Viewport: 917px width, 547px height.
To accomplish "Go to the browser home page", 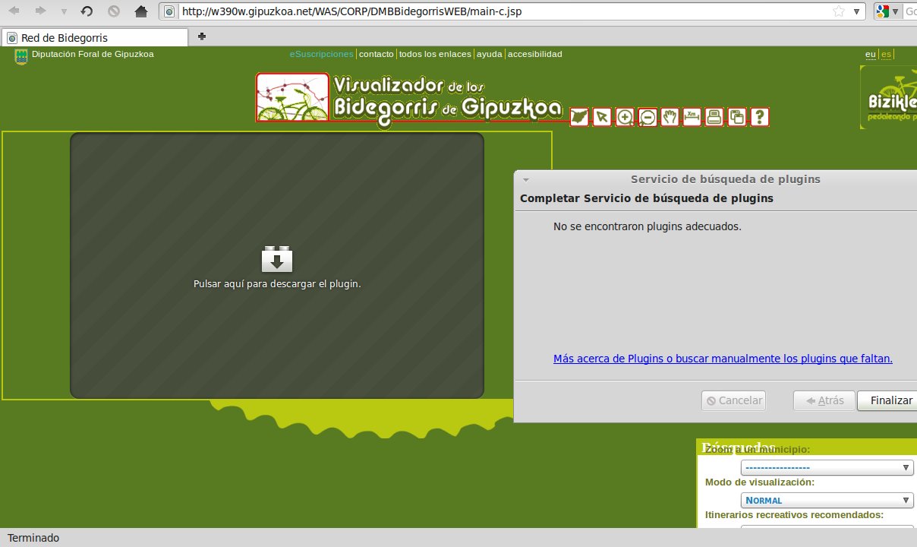I will [140, 11].
